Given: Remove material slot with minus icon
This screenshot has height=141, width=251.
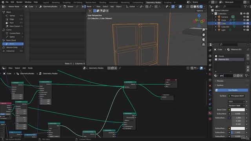Looking at the screenshot, I should [248, 59].
